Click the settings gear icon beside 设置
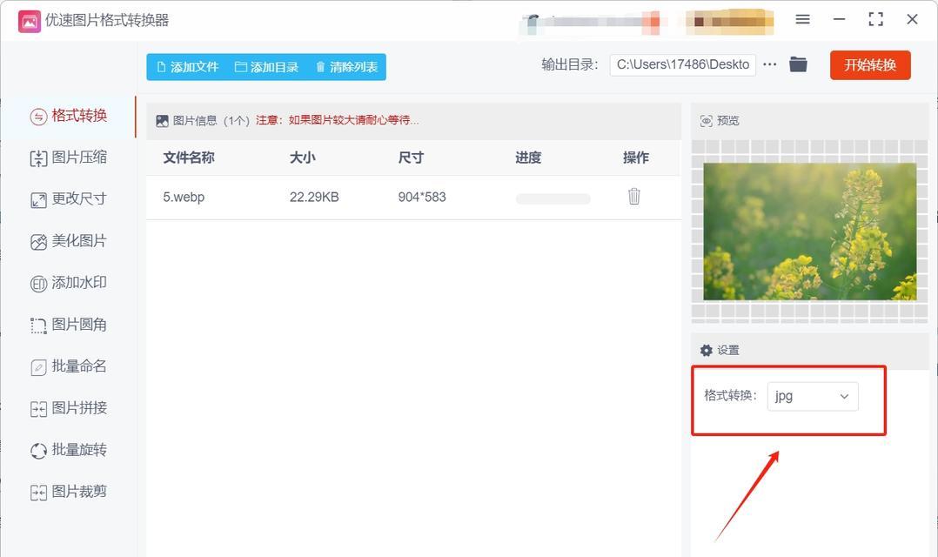 pos(707,350)
